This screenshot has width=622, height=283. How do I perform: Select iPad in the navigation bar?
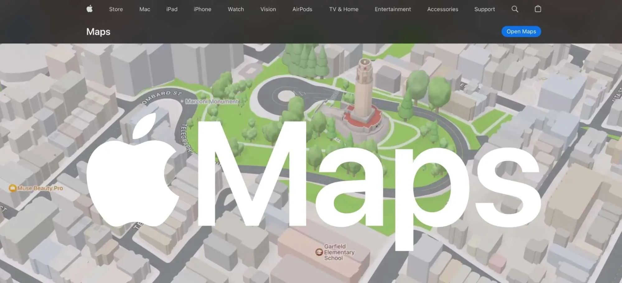pyautogui.click(x=172, y=9)
